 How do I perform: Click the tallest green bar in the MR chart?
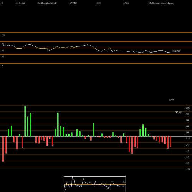pyautogui.click(x=25, y=121)
